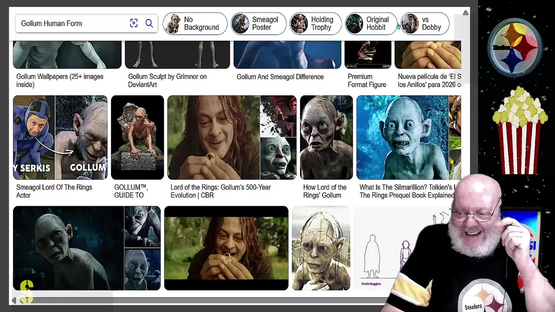Open What Is The Silmarillion caption link
Image resolution: width=555 pixels, height=312 pixels.
coord(407,191)
